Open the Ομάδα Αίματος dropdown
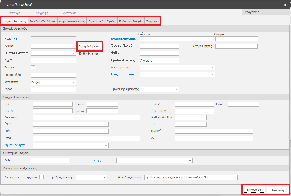Viewport: 291px width, 196px height. pyautogui.click(x=177, y=60)
